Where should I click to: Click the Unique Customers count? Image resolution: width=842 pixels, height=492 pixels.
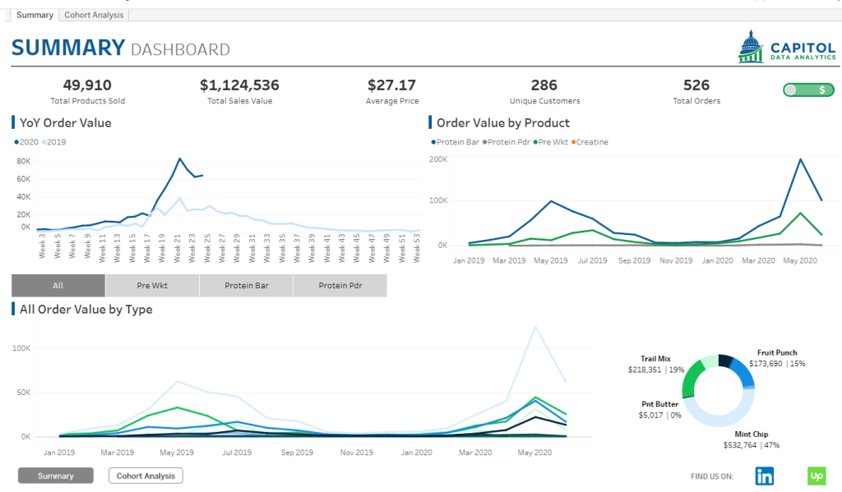coord(544,85)
